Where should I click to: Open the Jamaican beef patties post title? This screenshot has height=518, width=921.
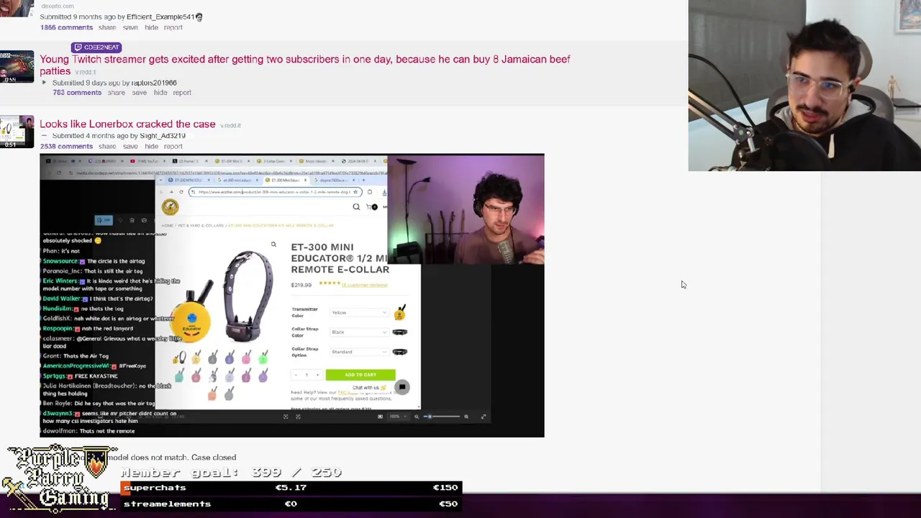click(305, 65)
